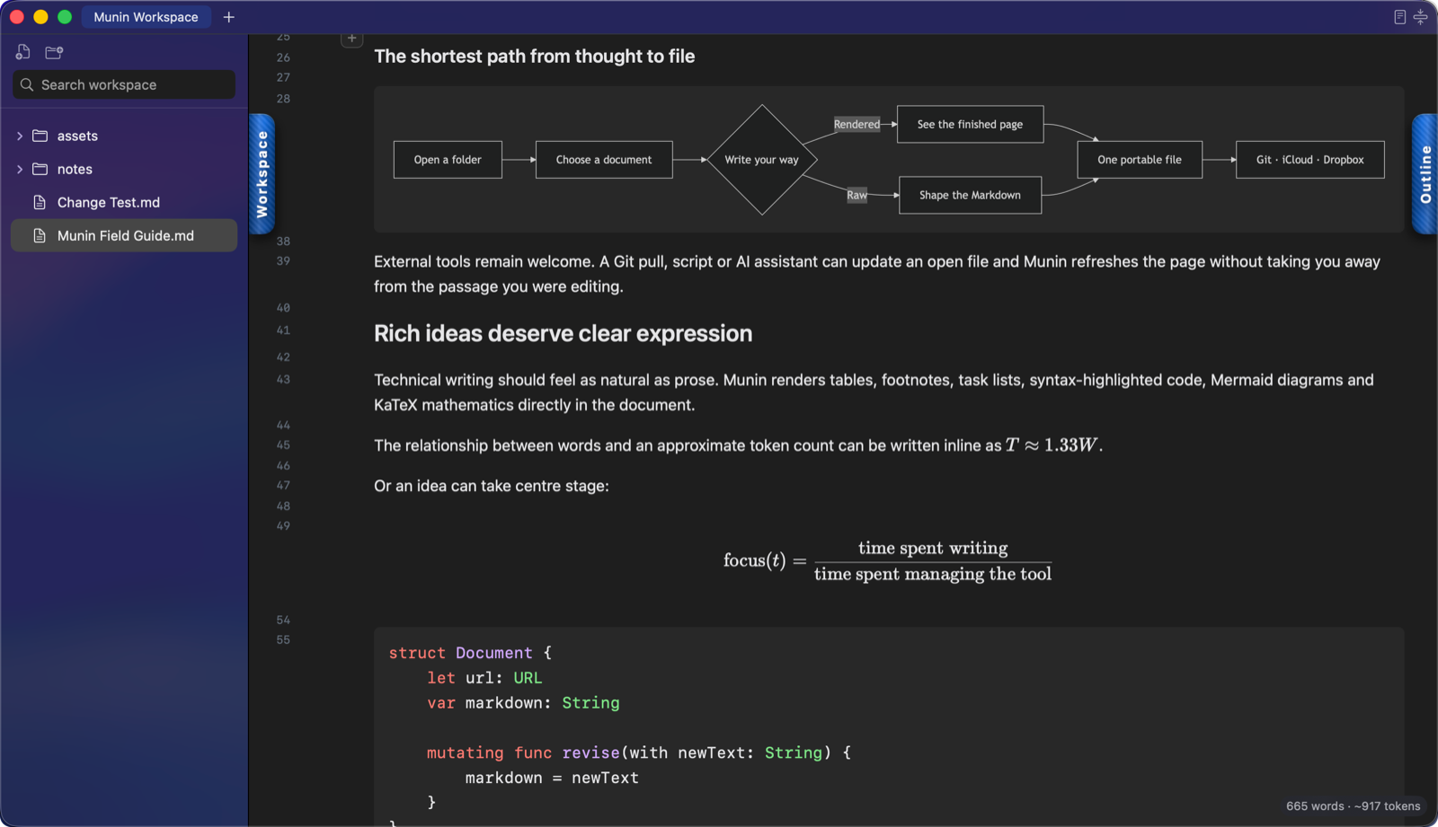Open the Change Test.md file
The image size is (1438, 827).
coord(124,202)
